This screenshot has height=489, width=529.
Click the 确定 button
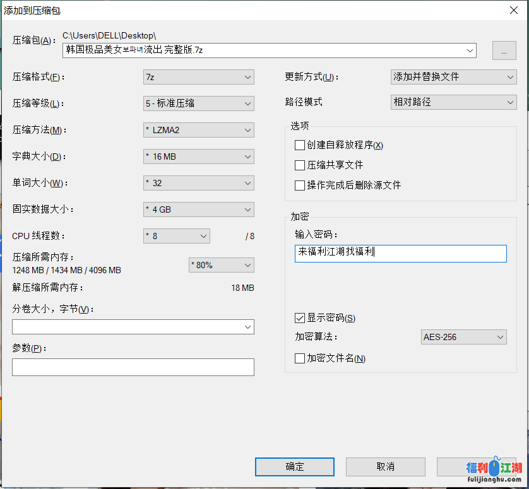point(295,467)
